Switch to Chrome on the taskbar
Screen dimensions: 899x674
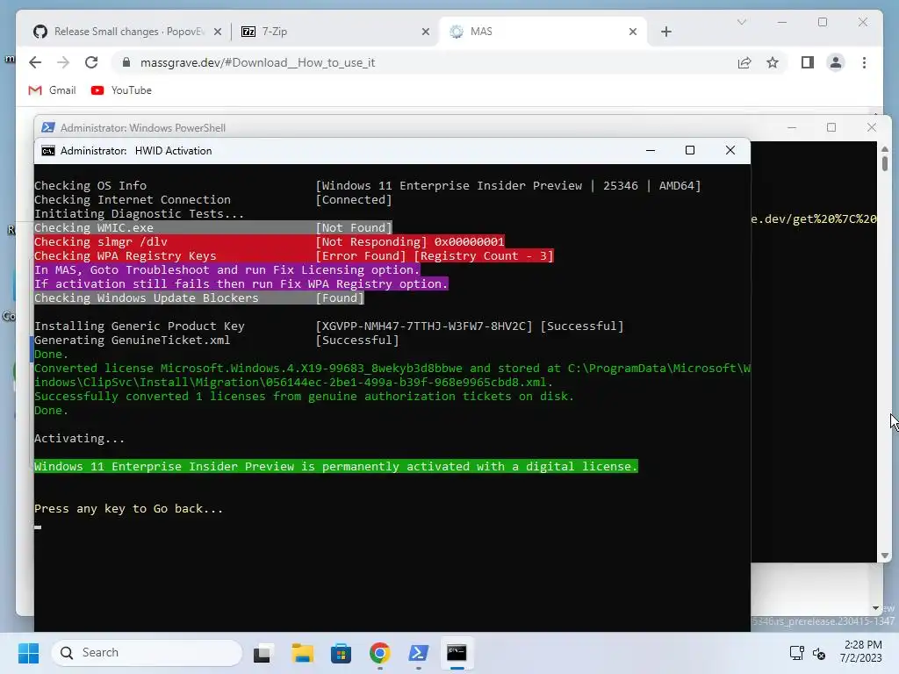click(379, 653)
